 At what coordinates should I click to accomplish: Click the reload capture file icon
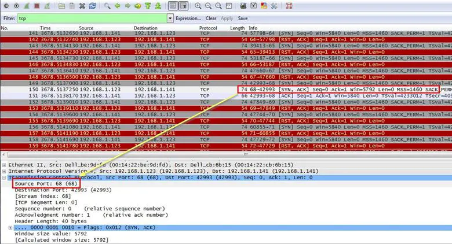pyautogui.click(x=92, y=6)
